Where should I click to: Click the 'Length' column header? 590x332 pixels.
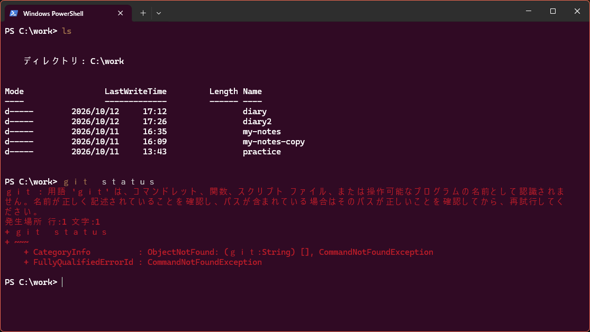click(223, 91)
